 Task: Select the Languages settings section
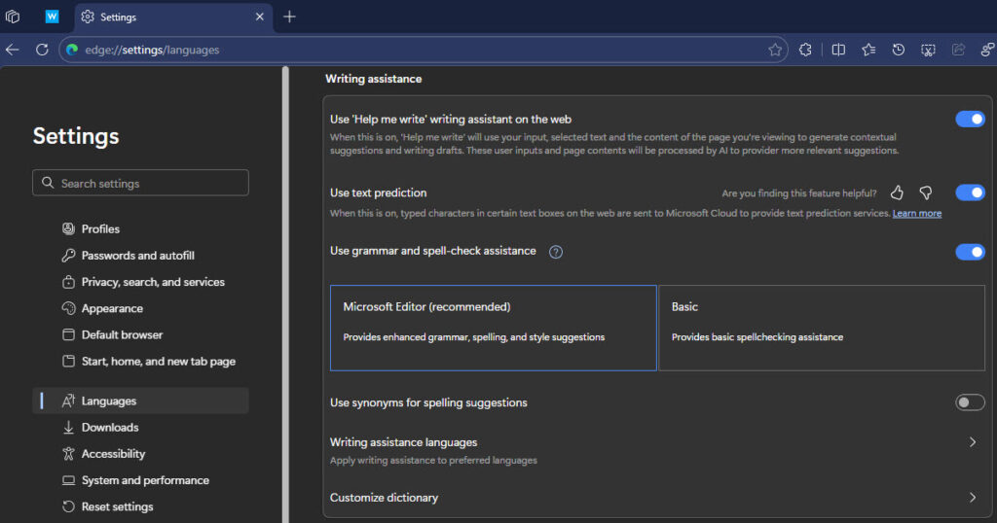click(x=140, y=401)
